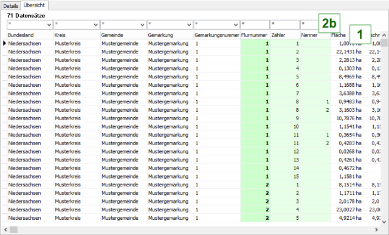The height and width of the screenshot is (235, 389).
Task: Sort by the Bundesland column header
Action: click(x=30, y=35)
